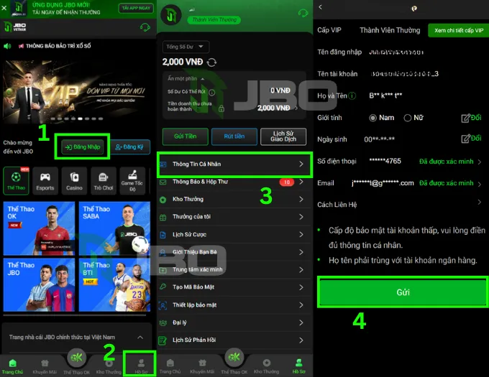Tap the JBO avatar on profile screen
The image size is (489, 377).
click(171, 15)
